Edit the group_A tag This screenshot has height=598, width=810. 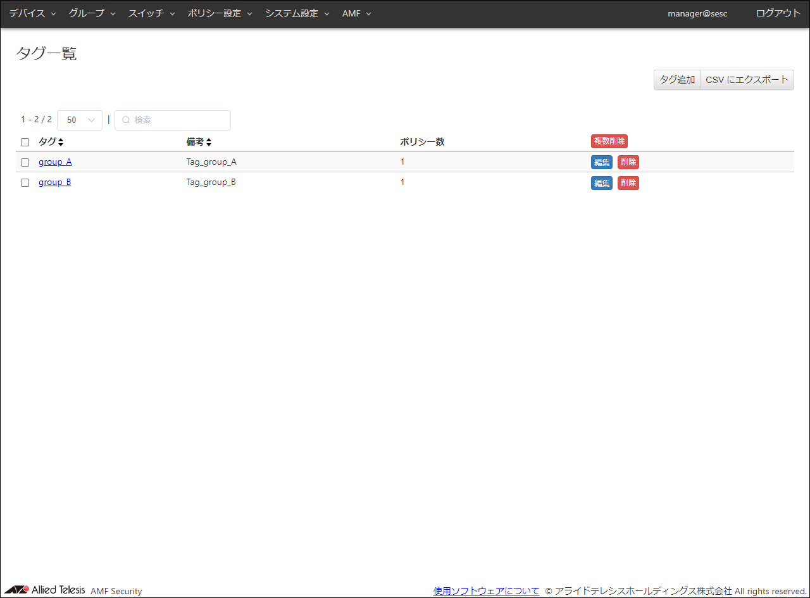pyautogui.click(x=601, y=162)
